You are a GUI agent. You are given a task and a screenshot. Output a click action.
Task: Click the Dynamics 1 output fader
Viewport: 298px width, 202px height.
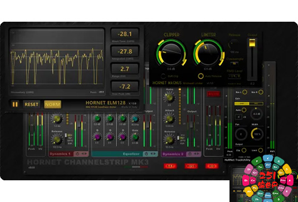coord(79,124)
